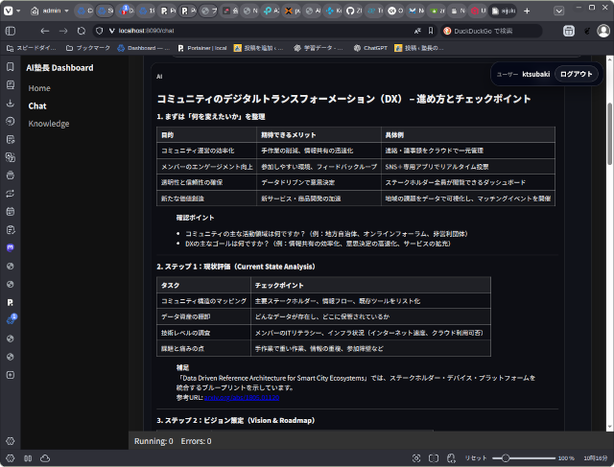
Task: Click the ログアウト logout button
Action: (577, 74)
